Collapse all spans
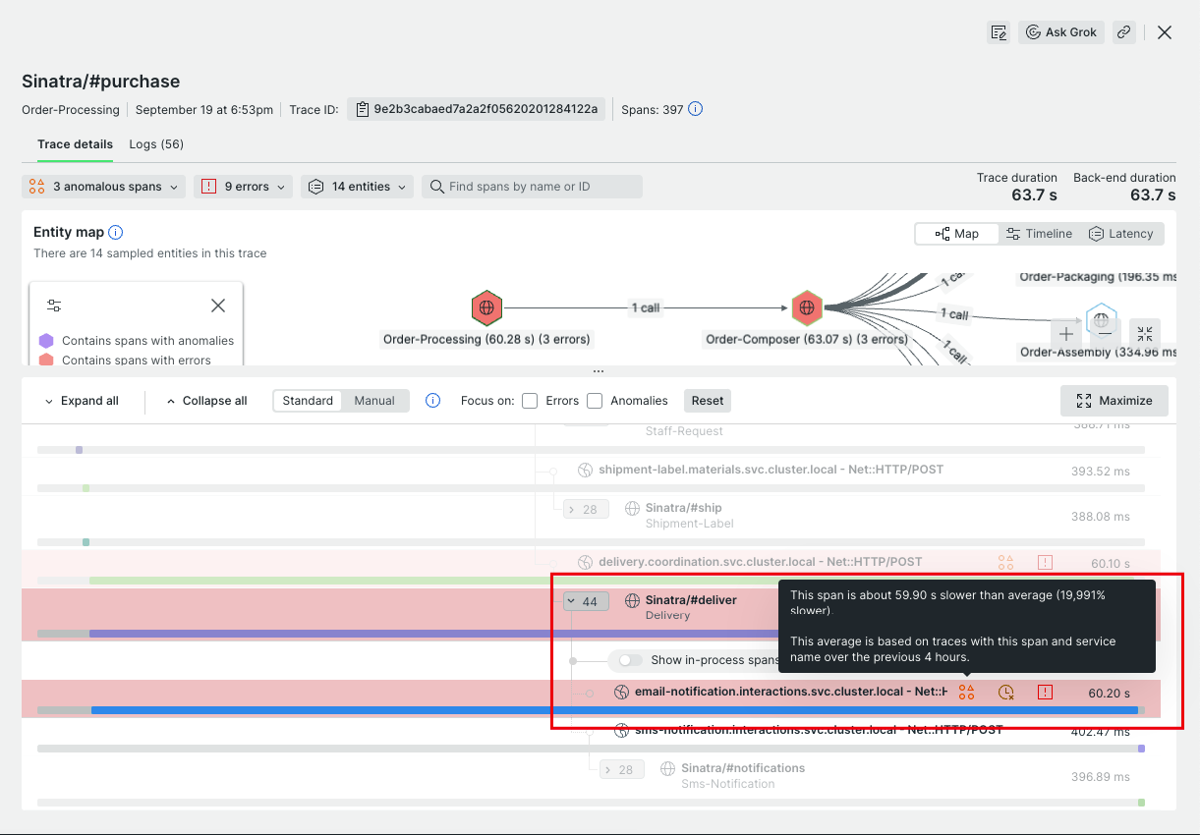The height and width of the screenshot is (835, 1200). pos(206,401)
